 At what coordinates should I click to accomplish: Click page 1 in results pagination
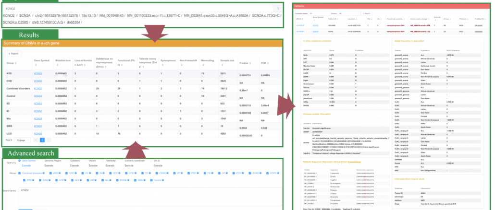[42, 140]
